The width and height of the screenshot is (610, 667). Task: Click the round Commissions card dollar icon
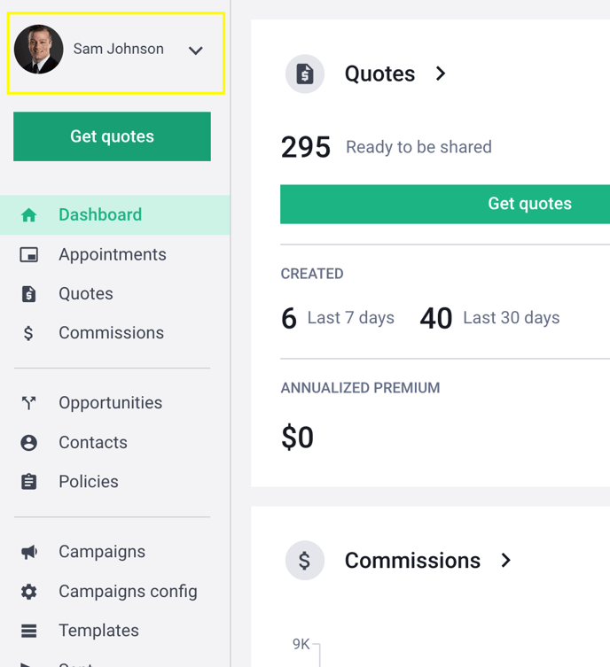click(x=305, y=560)
